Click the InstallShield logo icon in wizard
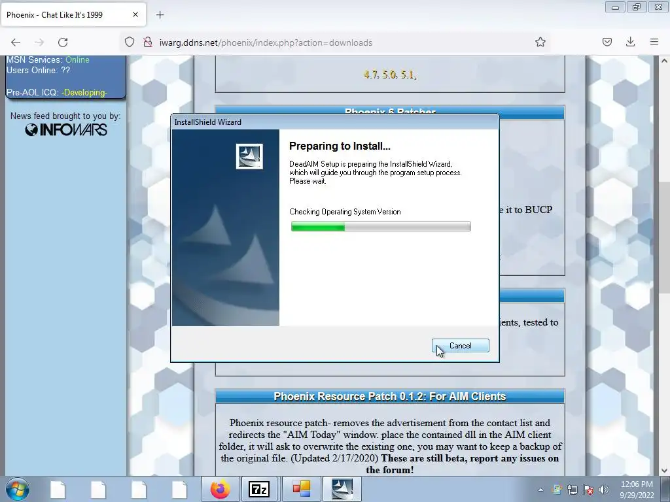The width and height of the screenshot is (670, 502). (249, 156)
